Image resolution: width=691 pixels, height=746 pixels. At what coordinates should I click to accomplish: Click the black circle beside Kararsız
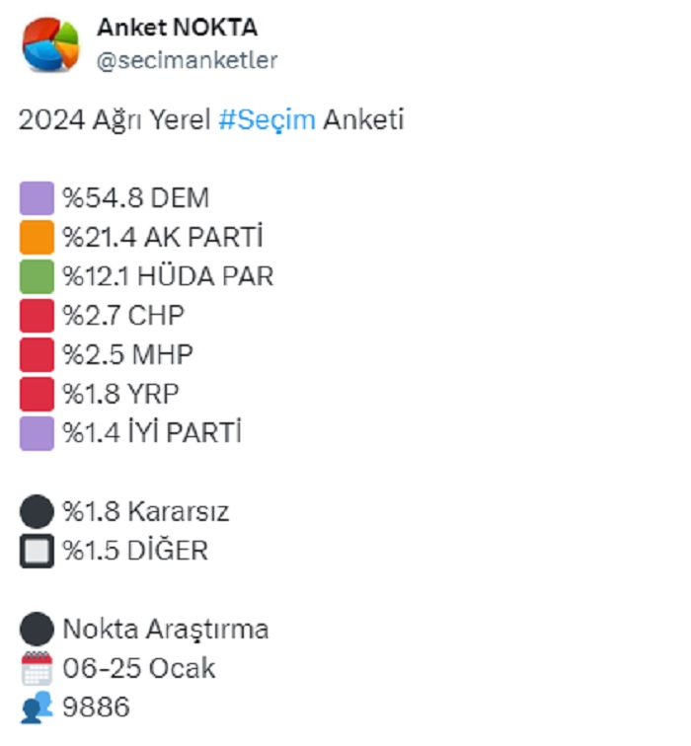coord(37,512)
